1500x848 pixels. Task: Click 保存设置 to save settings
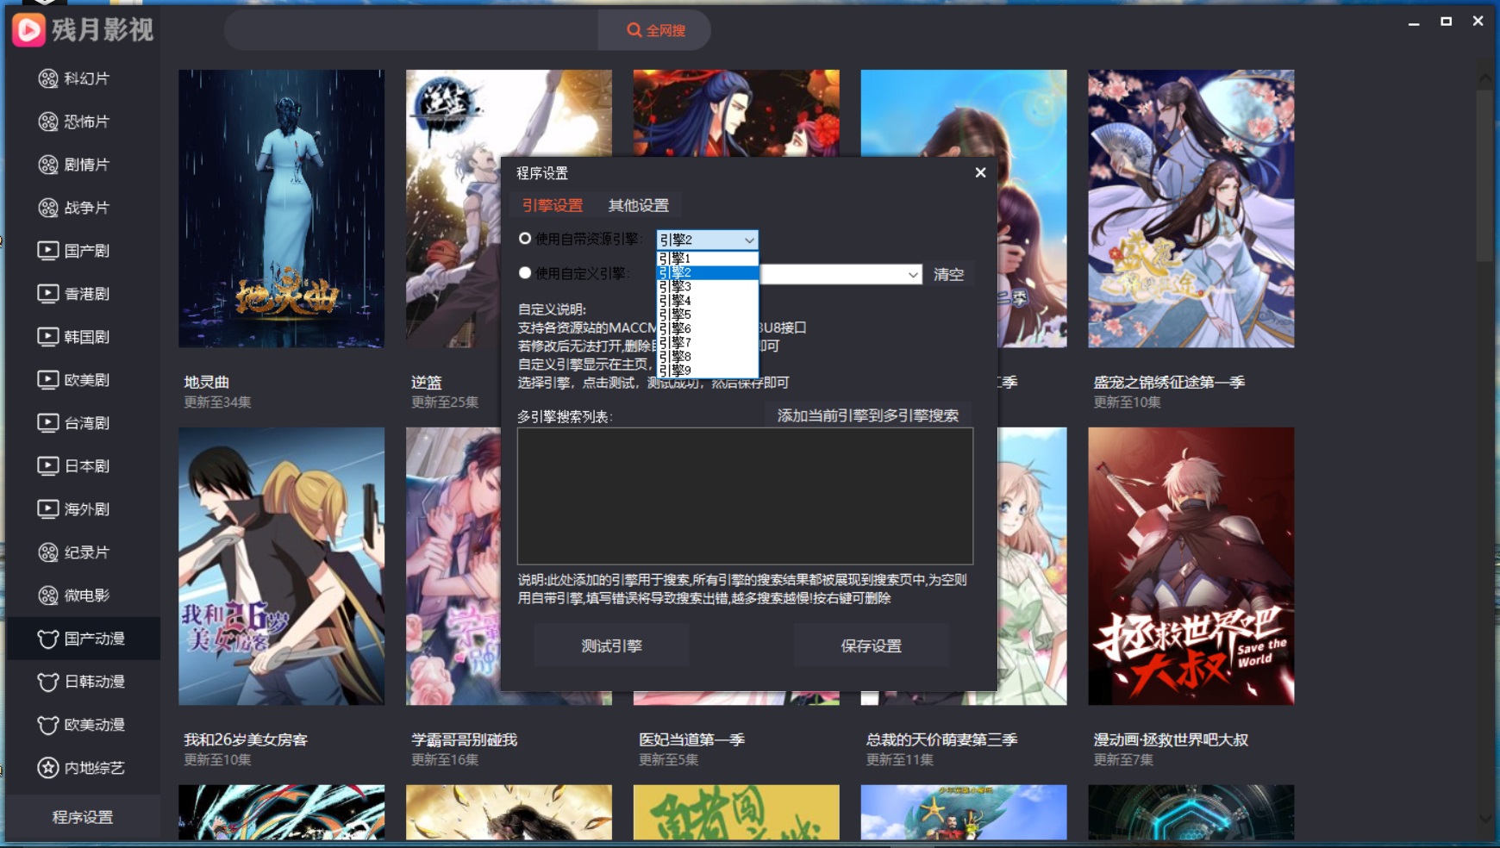coord(872,645)
